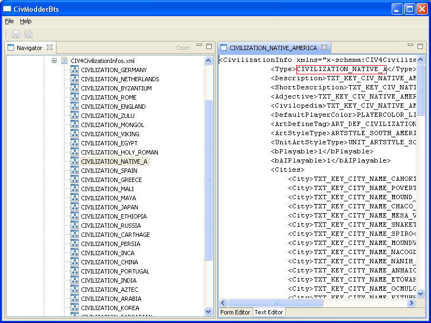This screenshot has width=431, height=323.
Task: Click the icon beside CIVILIZATION_BYZANTIUM
Action: (x=74, y=88)
